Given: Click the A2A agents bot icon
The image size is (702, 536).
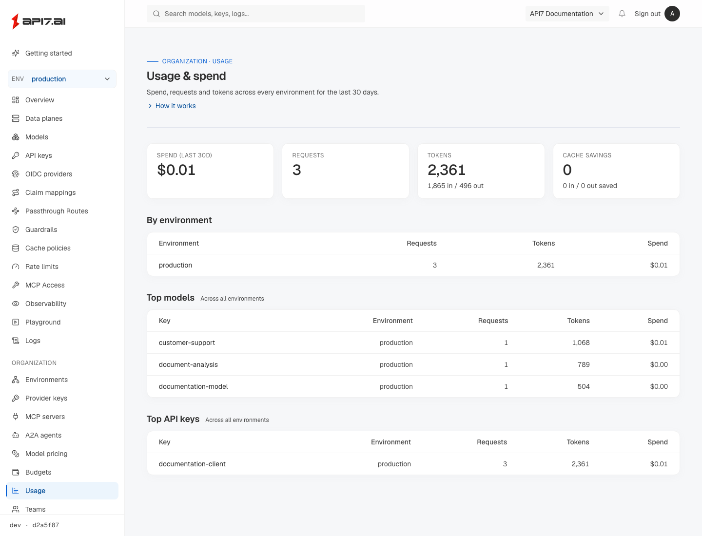Looking at the screenshot, I should (x=16, y=435).
